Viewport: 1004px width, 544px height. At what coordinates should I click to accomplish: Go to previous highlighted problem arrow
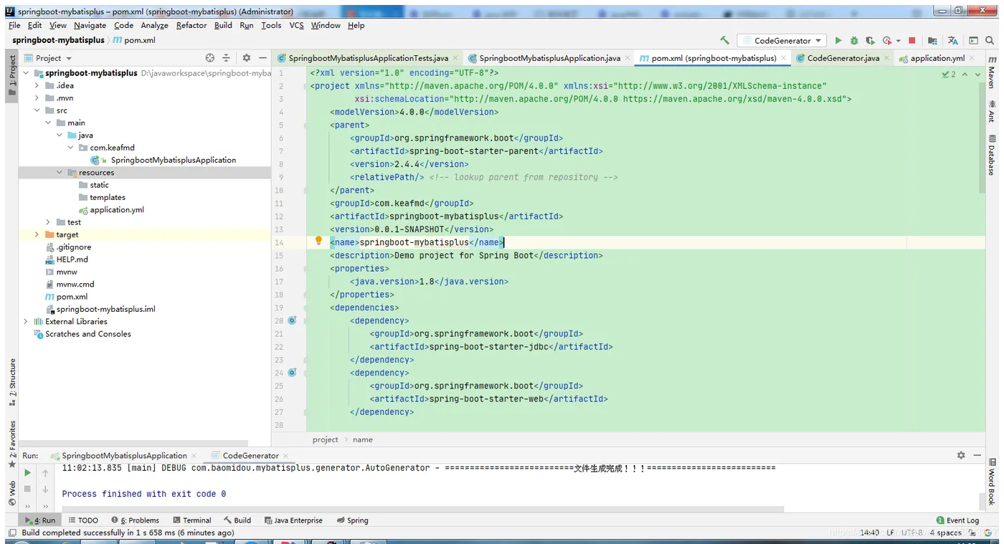click(x=965, y=74)
